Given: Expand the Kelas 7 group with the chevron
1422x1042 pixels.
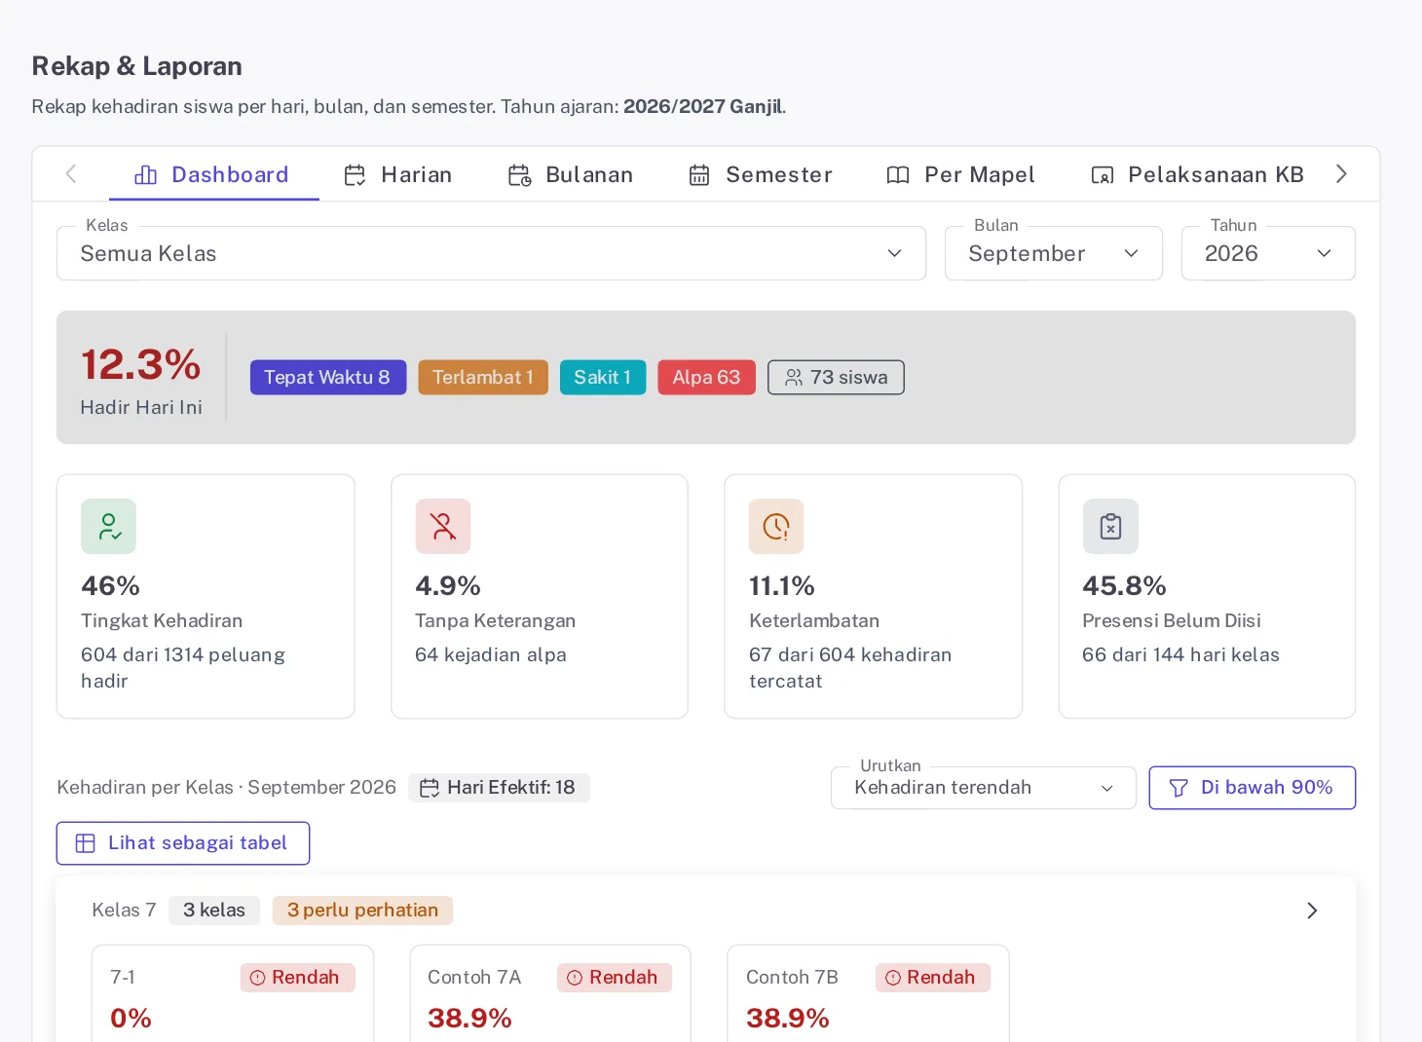Looking at the screenshot, I should click(1312, 911).
